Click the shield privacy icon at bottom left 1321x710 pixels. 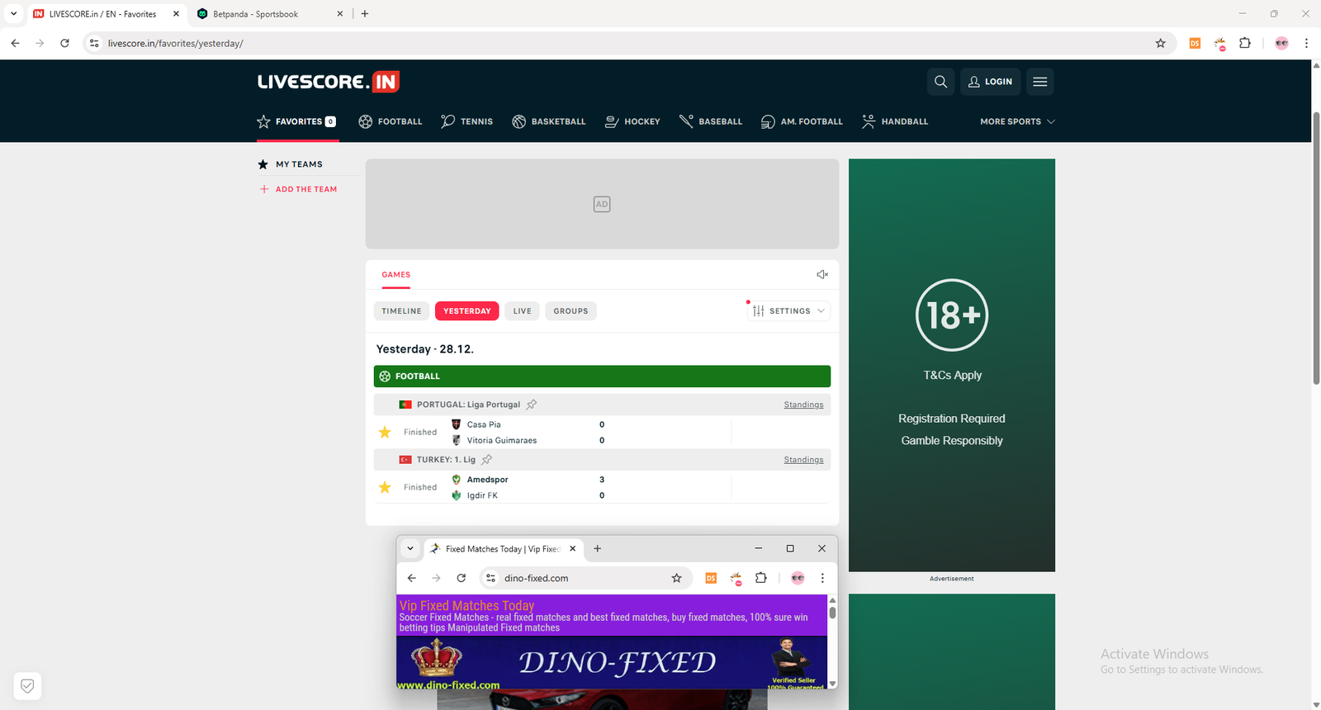coord(27,686)
